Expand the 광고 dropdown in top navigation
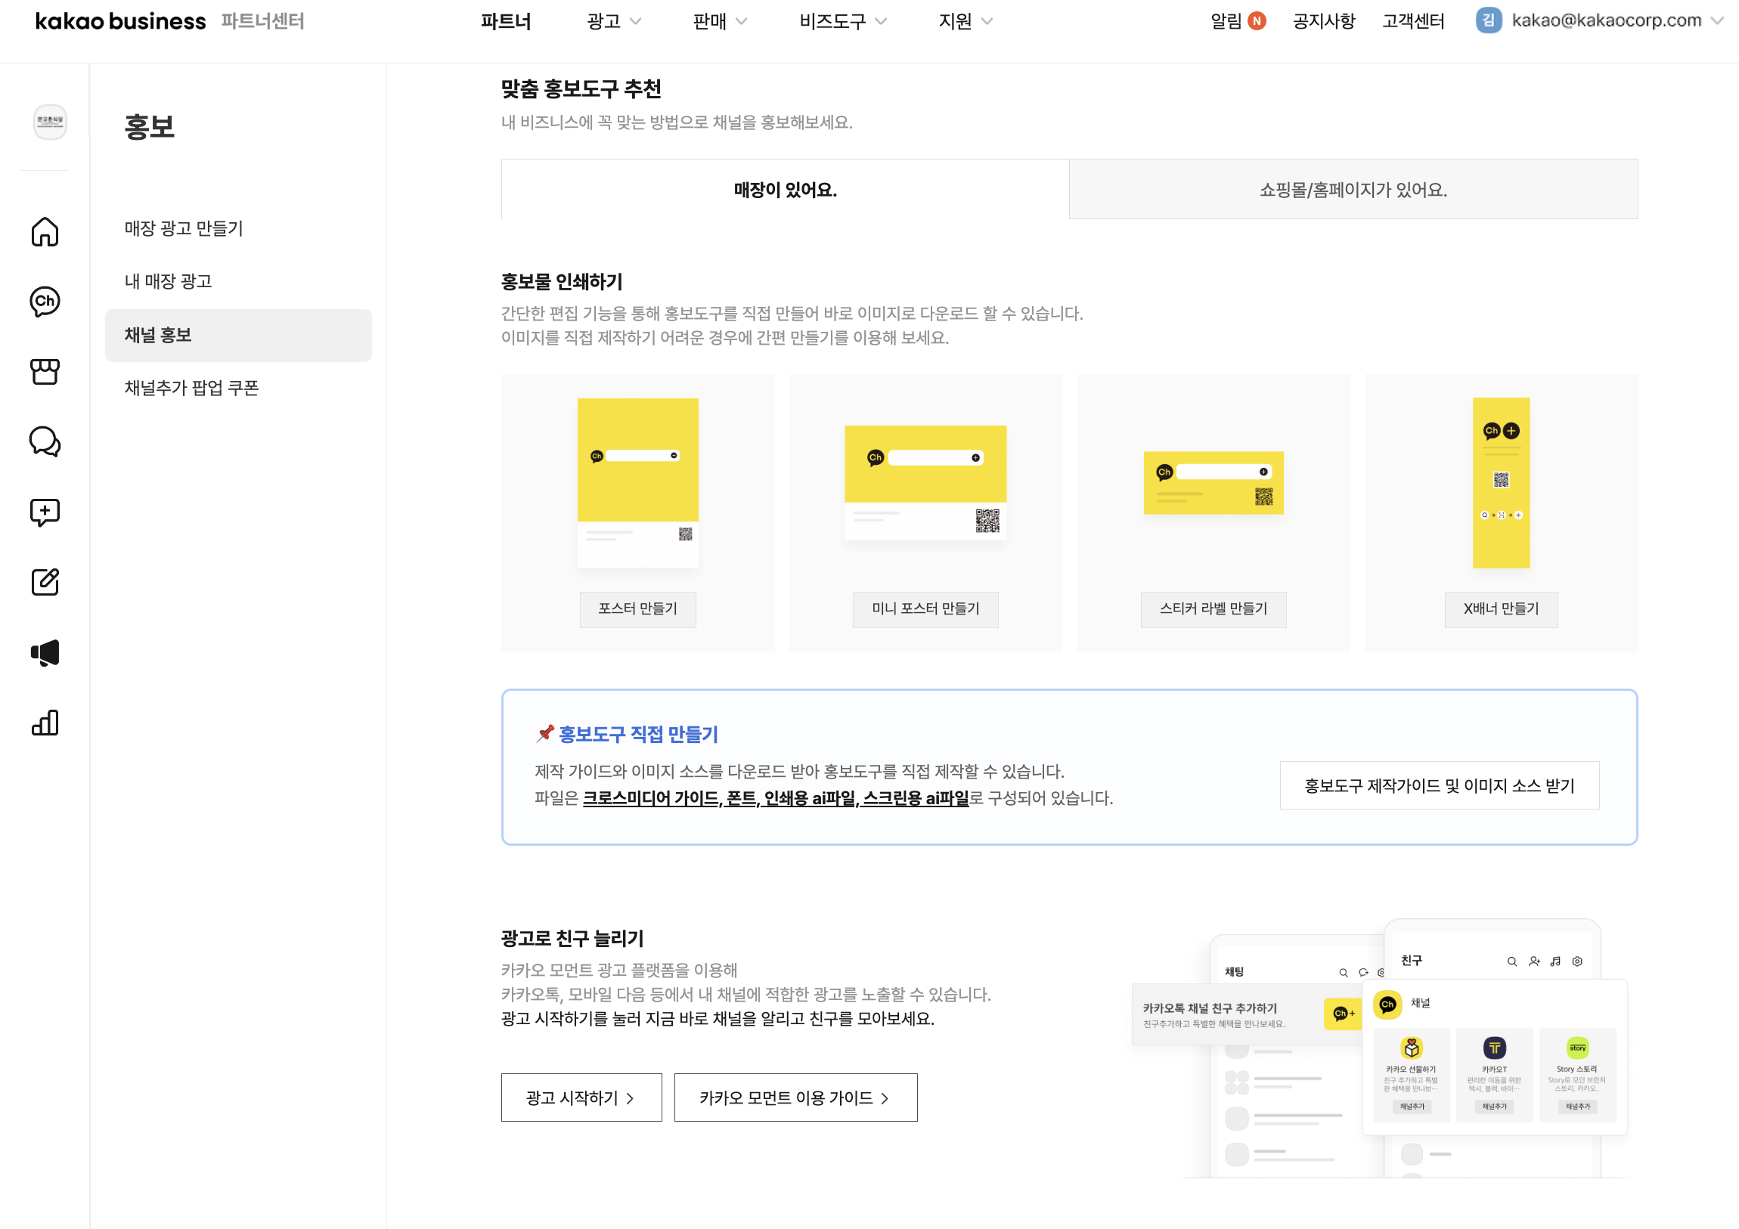 (613, 21)
